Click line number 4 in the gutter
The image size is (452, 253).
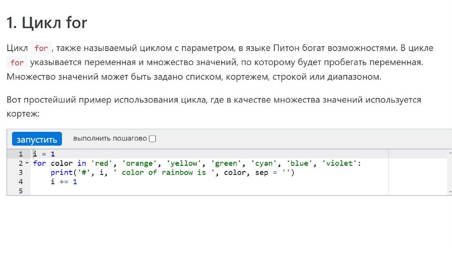[20, 182]
